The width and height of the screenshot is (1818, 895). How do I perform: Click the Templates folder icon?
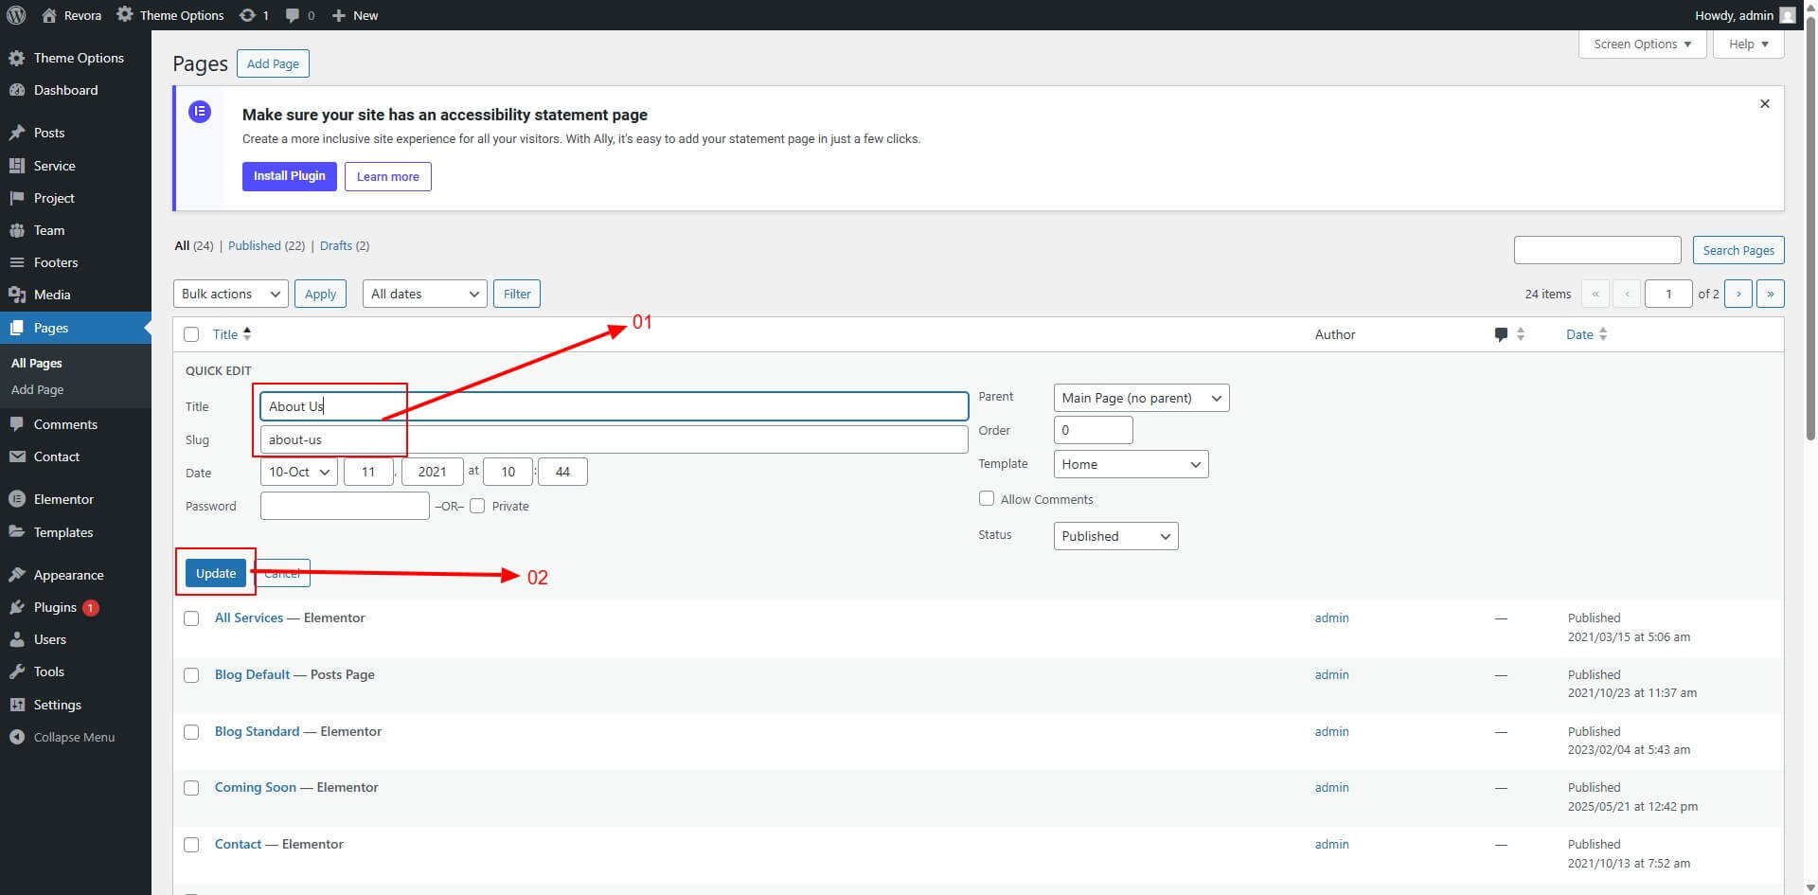click(16, 532)
